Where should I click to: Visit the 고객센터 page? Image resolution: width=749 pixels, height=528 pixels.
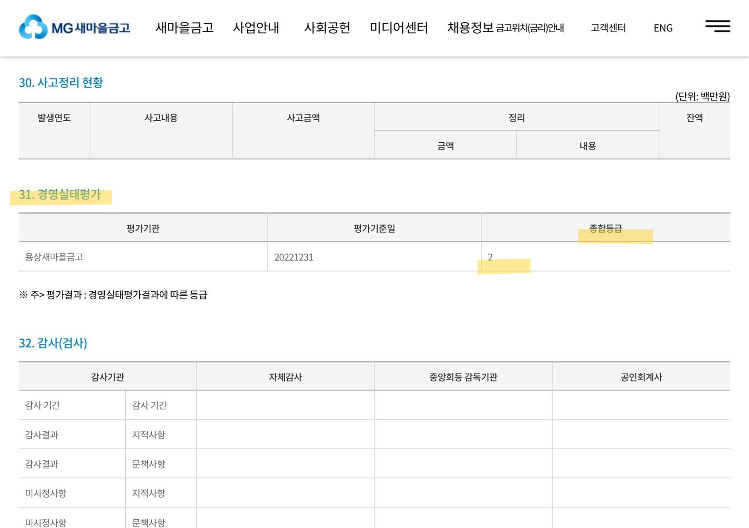click(x=608, y=28)
